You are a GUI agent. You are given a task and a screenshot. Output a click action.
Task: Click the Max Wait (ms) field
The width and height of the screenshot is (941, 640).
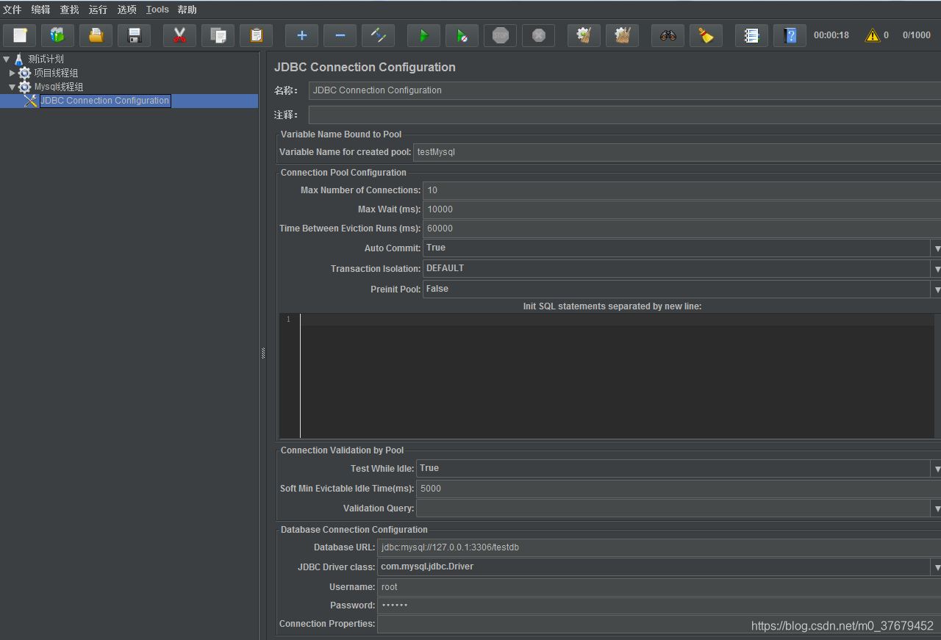point(682,209)
